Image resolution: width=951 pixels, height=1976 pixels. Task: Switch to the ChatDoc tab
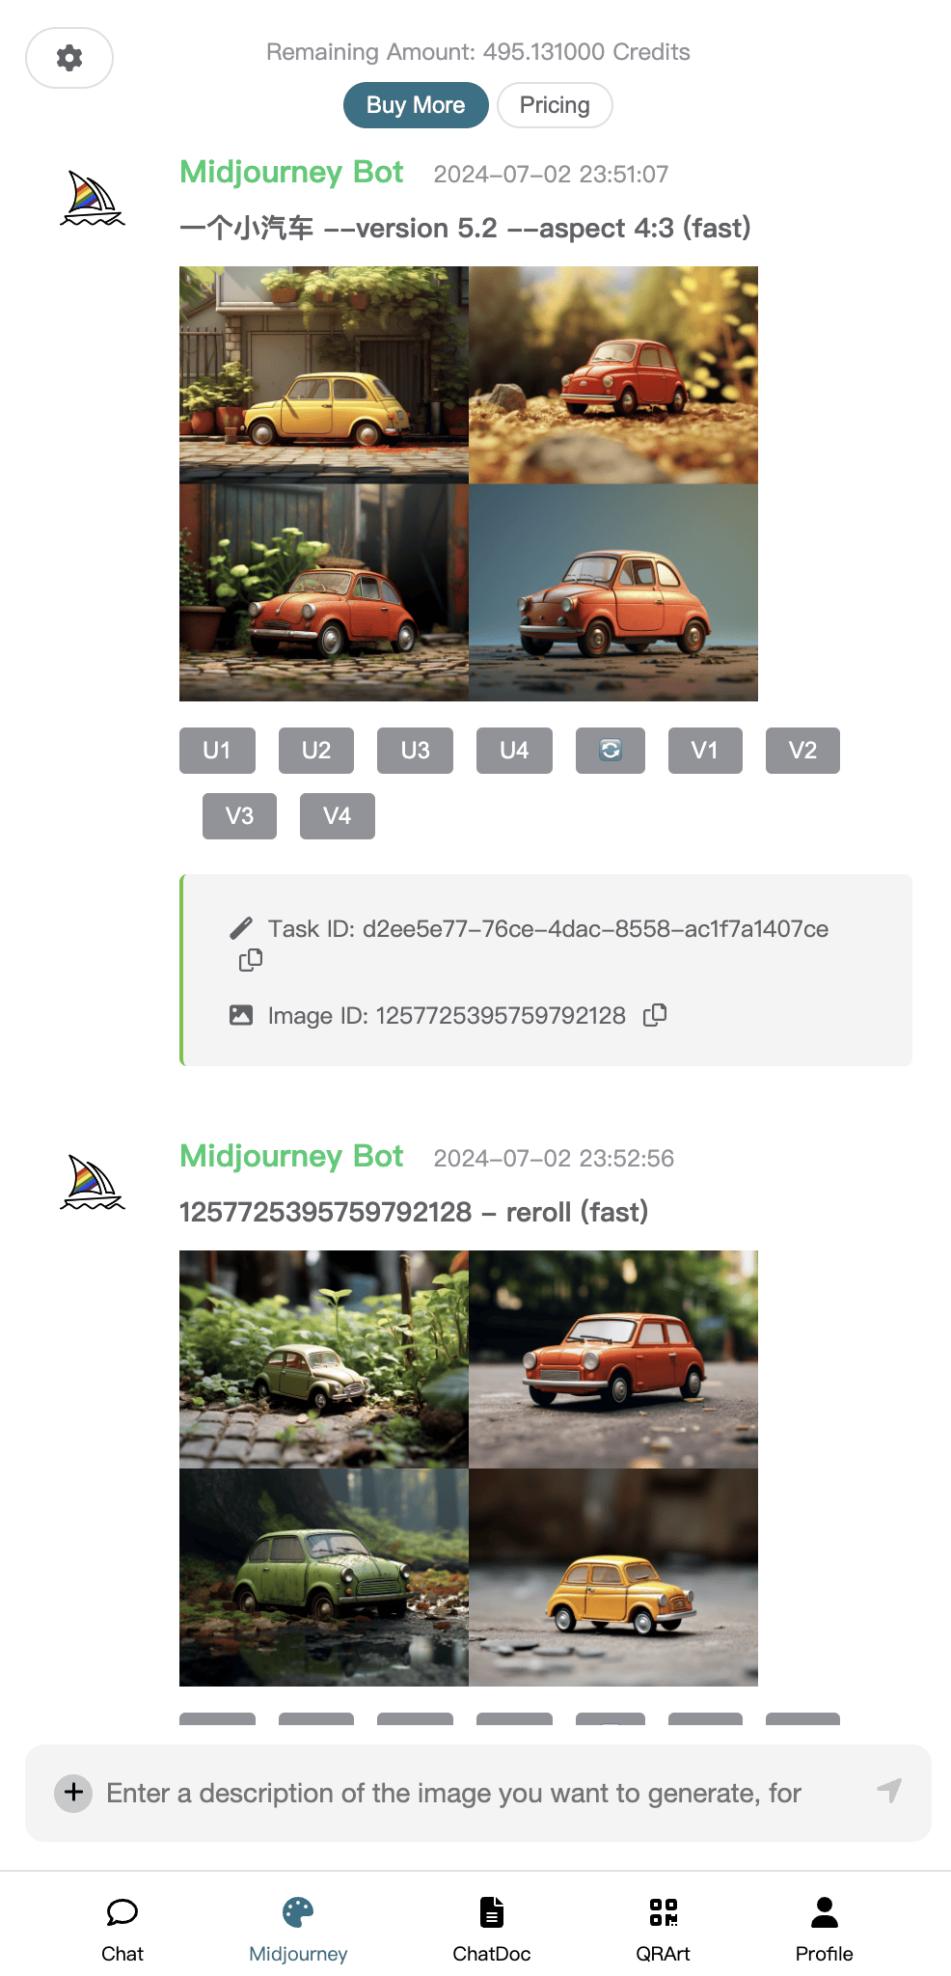[492, 1929]
